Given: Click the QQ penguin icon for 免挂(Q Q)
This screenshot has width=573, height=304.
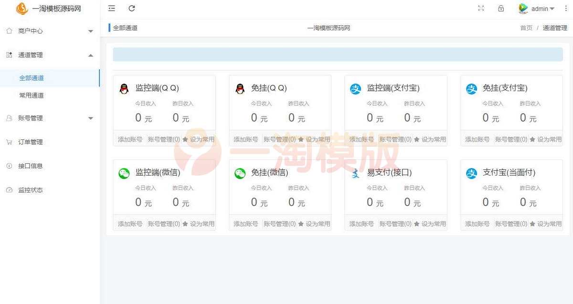Looking at the screenshot, I should pos(240,88).
